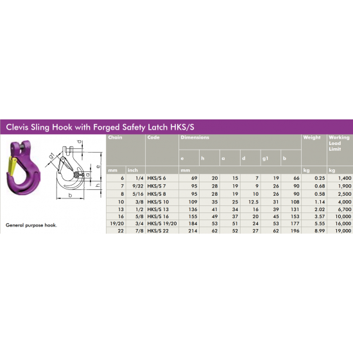This screenshot has width=353, height=353.
Task: Select the HKS/S 16 code cell
Action: click(x=162, y=216)
